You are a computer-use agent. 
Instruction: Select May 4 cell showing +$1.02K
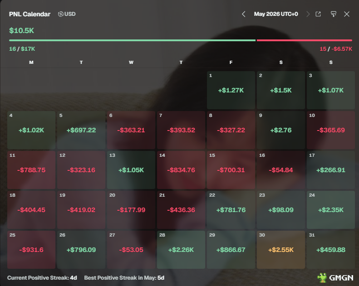[31, 130]
